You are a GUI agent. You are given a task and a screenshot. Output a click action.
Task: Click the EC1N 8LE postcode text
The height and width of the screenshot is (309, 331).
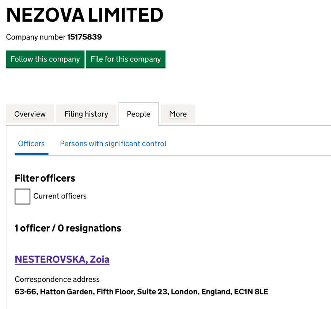[251, 292]
